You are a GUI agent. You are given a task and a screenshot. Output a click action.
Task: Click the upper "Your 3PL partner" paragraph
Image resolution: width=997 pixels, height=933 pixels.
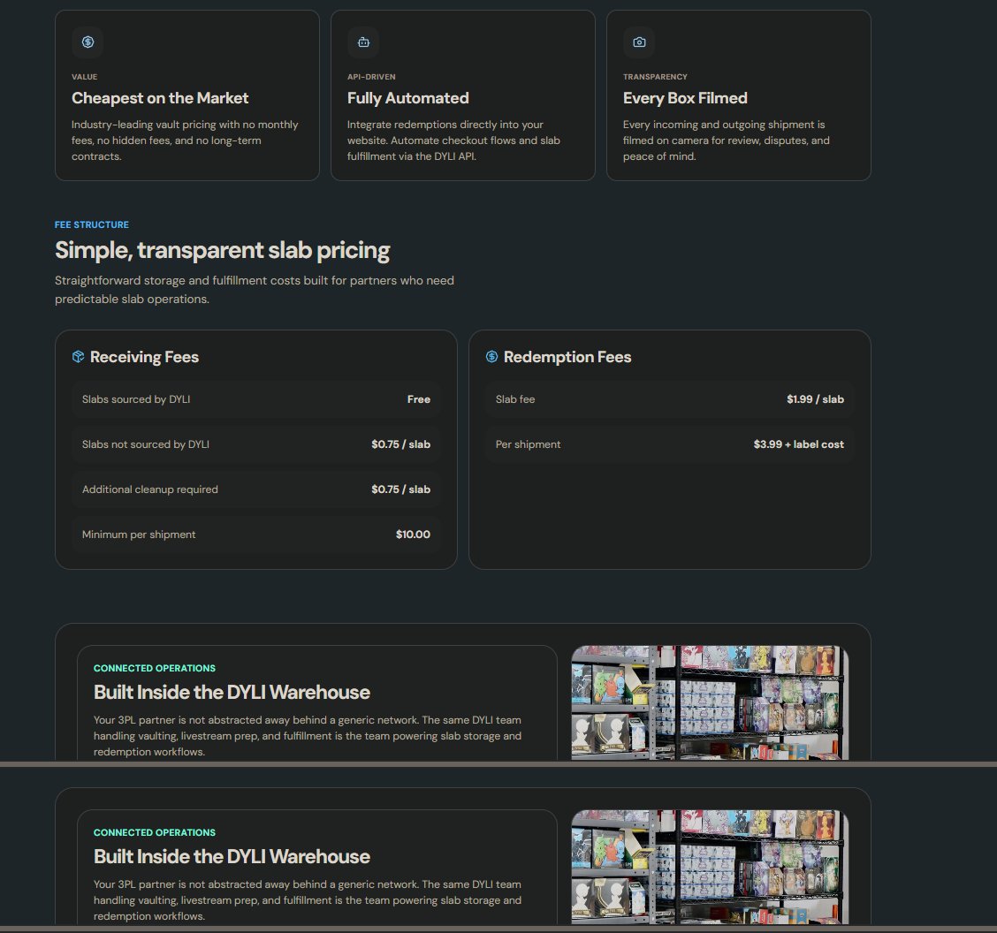(x=307, y=736)
